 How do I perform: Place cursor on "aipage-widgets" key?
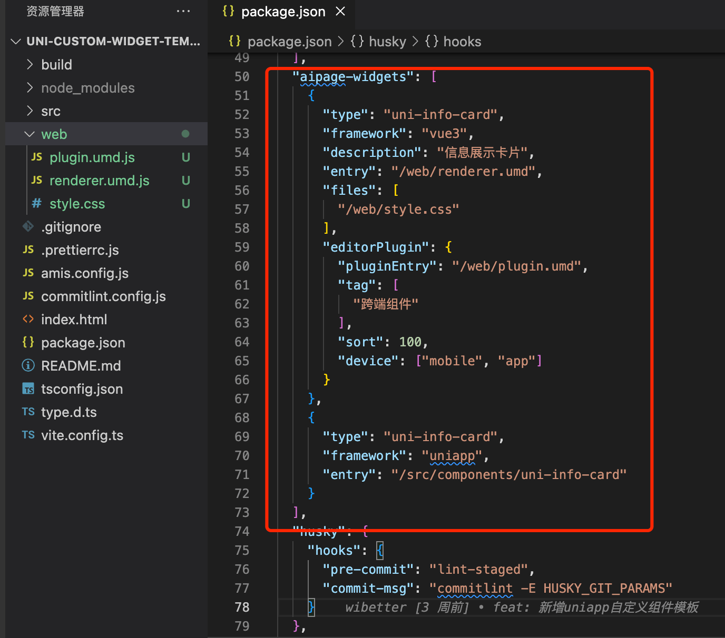(353, 77)
